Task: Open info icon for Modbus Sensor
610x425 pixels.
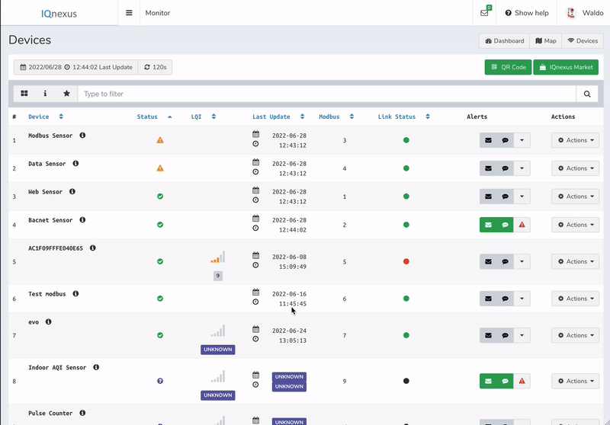Action: click(x=82, y=135)
